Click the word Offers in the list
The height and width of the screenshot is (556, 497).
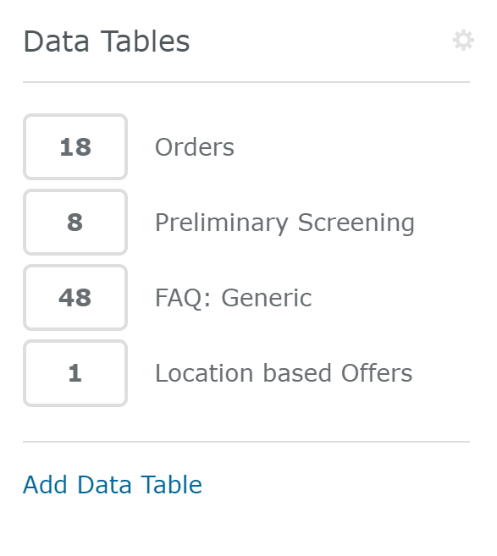377,373
